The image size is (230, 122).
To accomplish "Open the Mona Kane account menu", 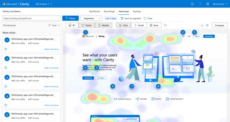I will [219, 4].
